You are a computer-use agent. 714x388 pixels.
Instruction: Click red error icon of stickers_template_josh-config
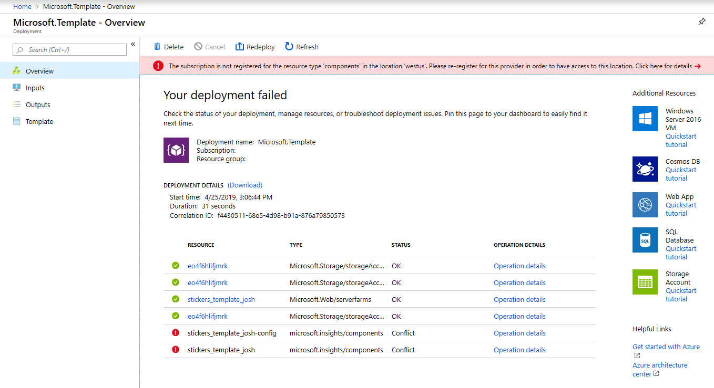click(x=176, y=333)
